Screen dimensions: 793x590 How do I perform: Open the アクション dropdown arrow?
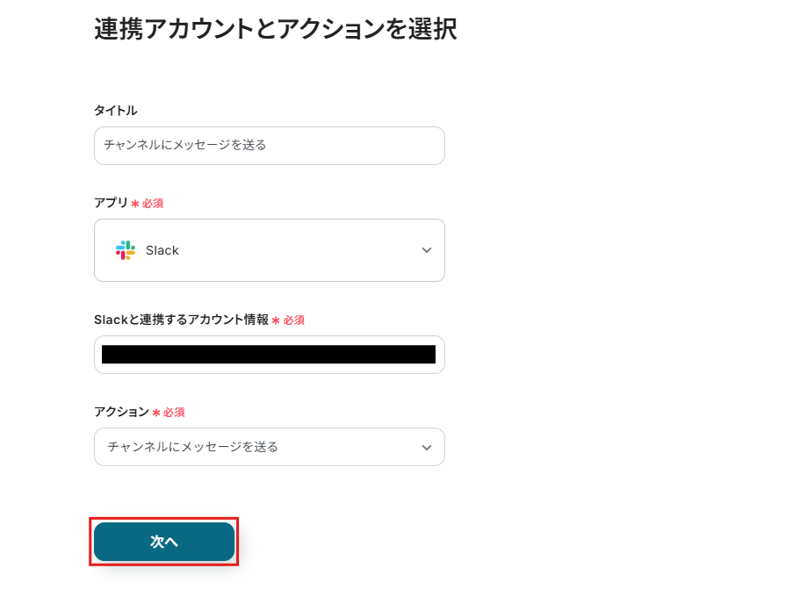(427, 447)
